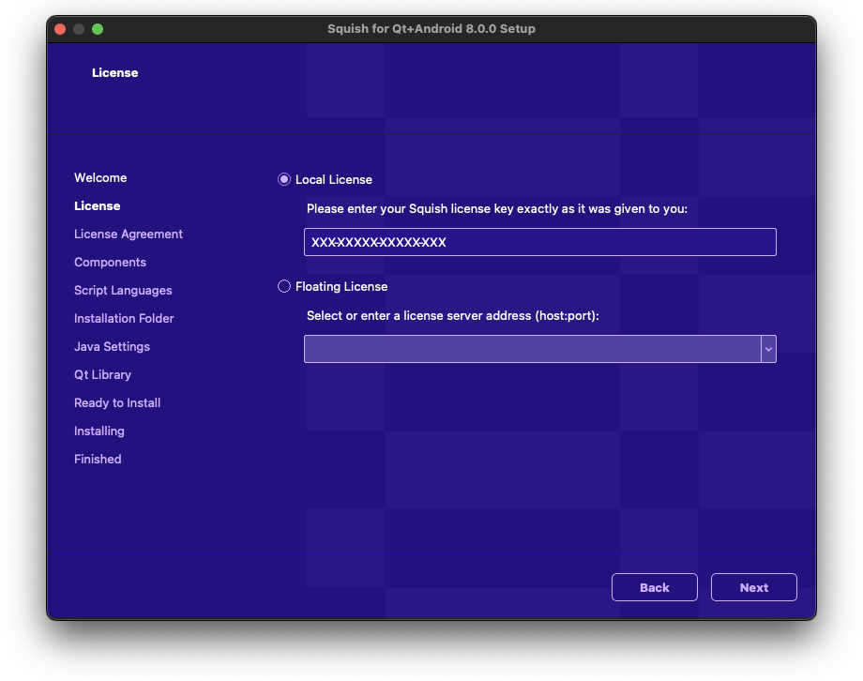Select the License Agreement step
This screenshot has width=863, height=681.
click(128, 234)
